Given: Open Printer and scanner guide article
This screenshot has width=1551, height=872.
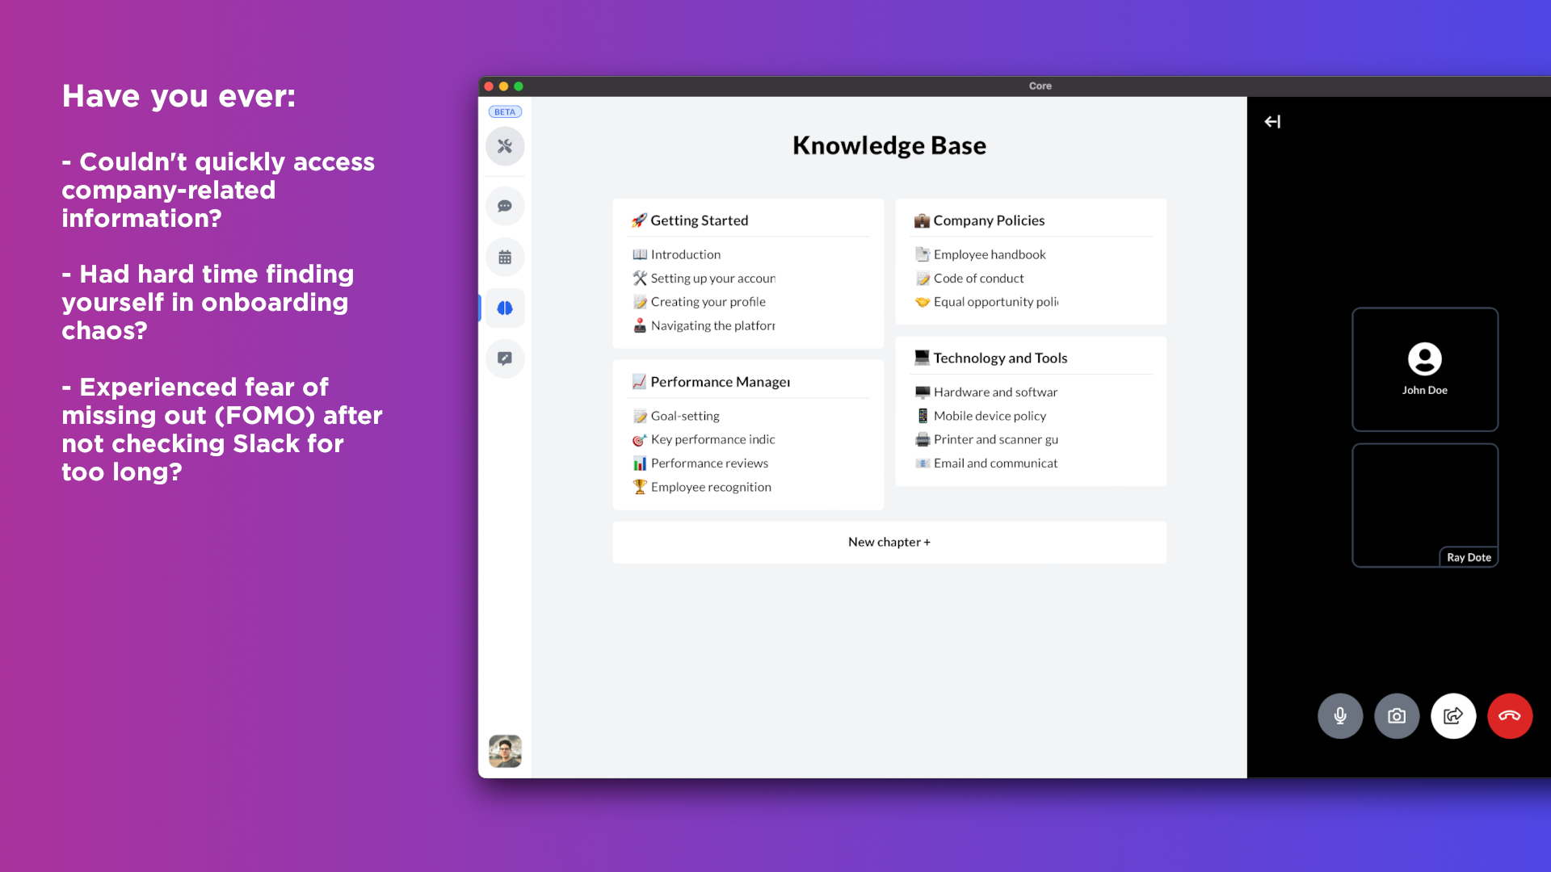Looking at the screenshot, I should [x=986, y=439].
